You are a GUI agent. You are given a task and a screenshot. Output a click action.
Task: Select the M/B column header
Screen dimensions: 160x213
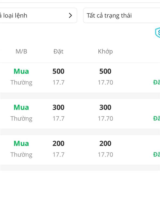click(21, 51)
